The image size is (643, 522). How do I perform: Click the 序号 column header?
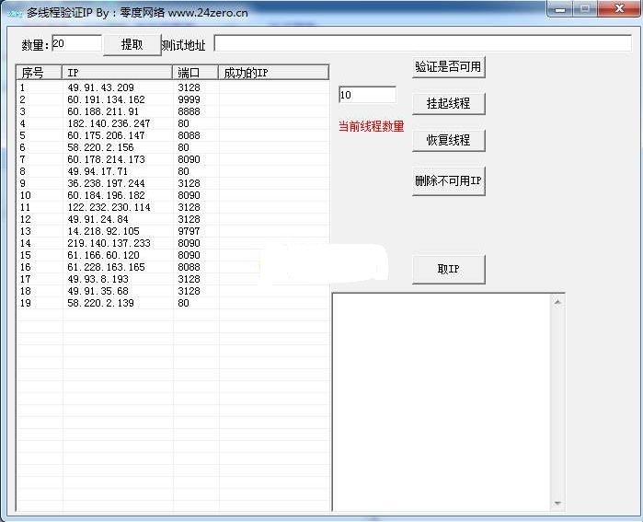click(x=39, y=73)
